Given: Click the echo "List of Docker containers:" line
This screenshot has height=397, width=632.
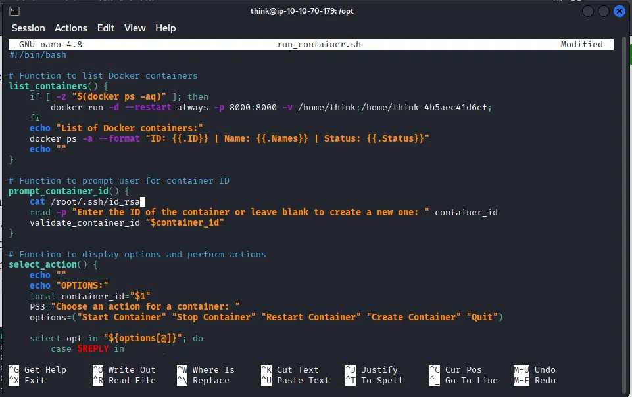Looking at the screenshot, I should [116, 128].
